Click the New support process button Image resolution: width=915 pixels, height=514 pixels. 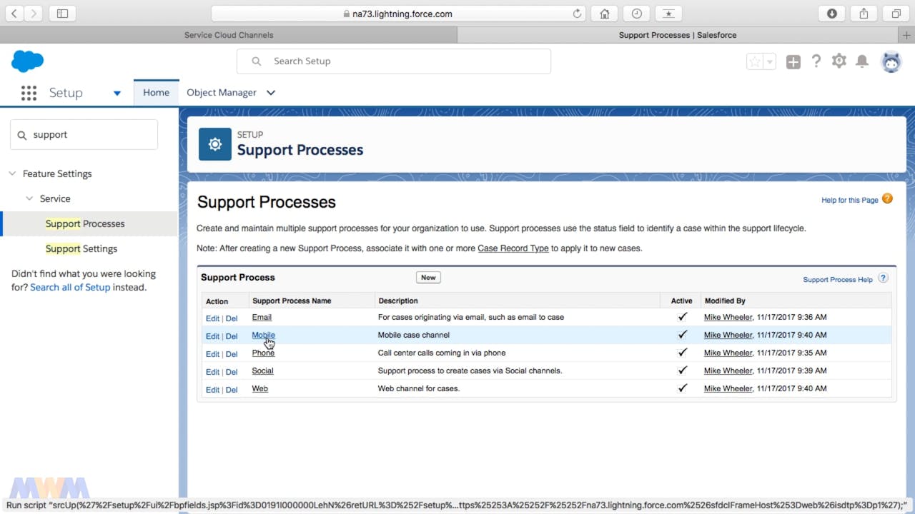pyautogui.click(x=428, y=278)
